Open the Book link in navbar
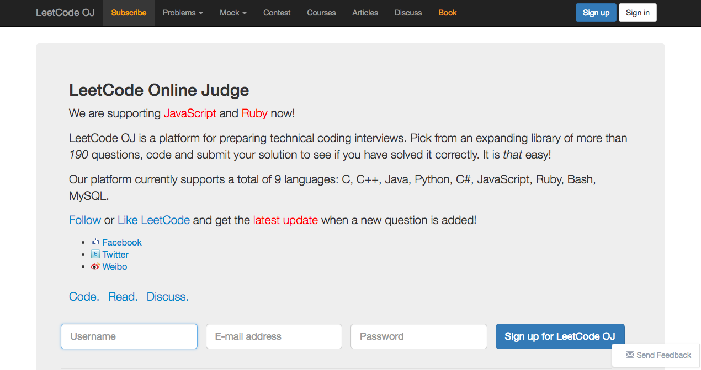Image resolution: width=701 pixels, height=370 pixels. tap(448, 13)
